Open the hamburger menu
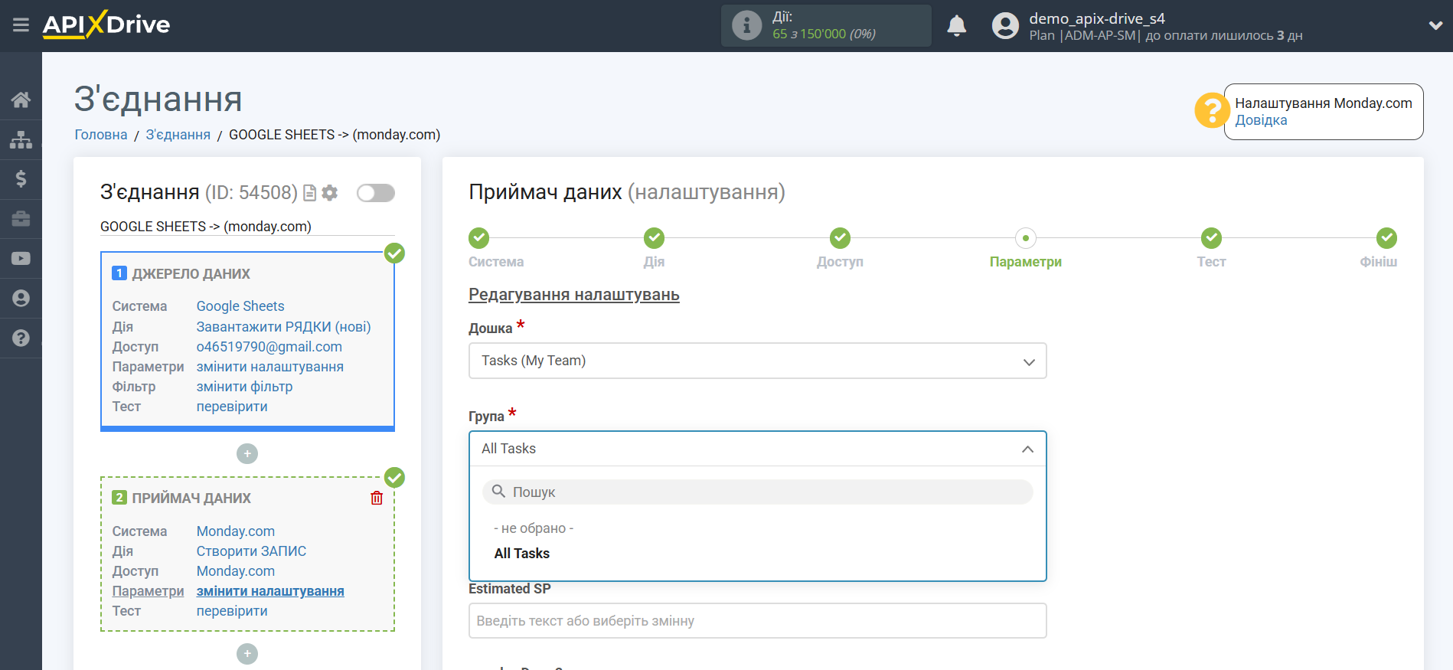Screen dimensions: 1453x670 tap(21, 25)
